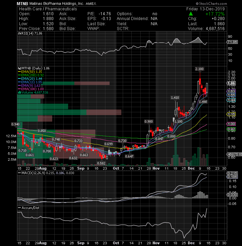Image resolution: width=242 pixels, height=246 pixels.
Task: Click the green 0.92 axis tag
Action: pyautogui.click(x=231, y=129)
